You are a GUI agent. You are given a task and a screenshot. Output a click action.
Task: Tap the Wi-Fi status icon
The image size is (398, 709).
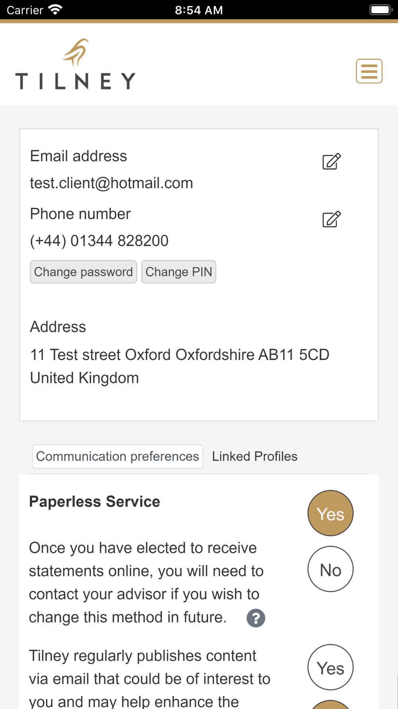click(x=55, y=10)
